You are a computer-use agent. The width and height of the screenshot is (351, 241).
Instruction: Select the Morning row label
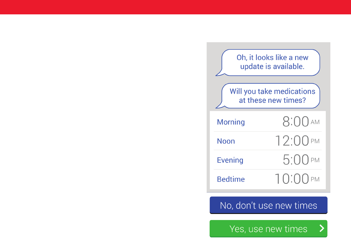coord(231,122)
